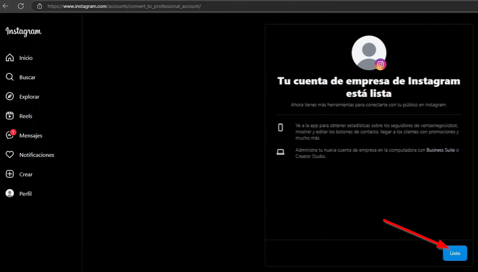478x272 pixels.
Task: Click the browser address bar URL
Action: (124, 6)
